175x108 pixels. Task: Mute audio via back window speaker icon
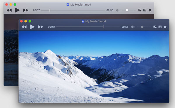click(x=118, y=10)
